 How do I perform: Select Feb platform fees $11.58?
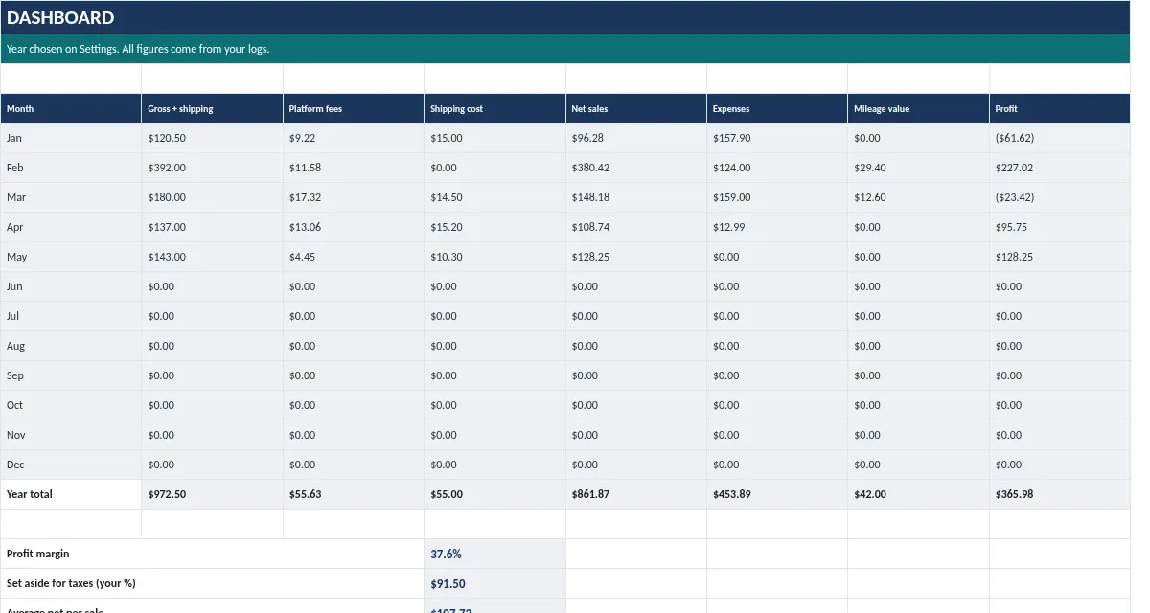(354, 168)
